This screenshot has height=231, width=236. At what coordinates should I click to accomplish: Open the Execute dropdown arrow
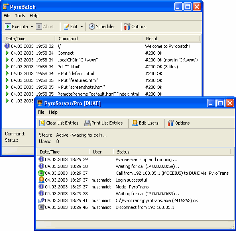32,27
